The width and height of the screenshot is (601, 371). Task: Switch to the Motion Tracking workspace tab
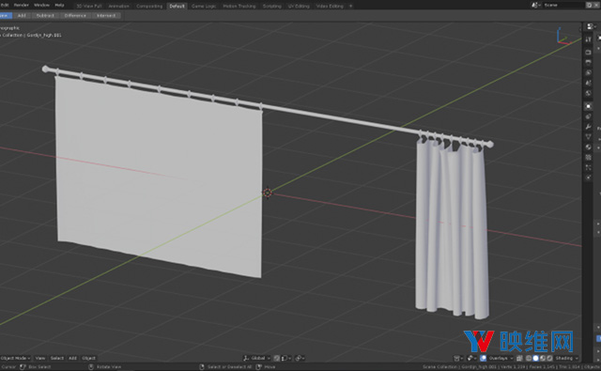(239, 7)
